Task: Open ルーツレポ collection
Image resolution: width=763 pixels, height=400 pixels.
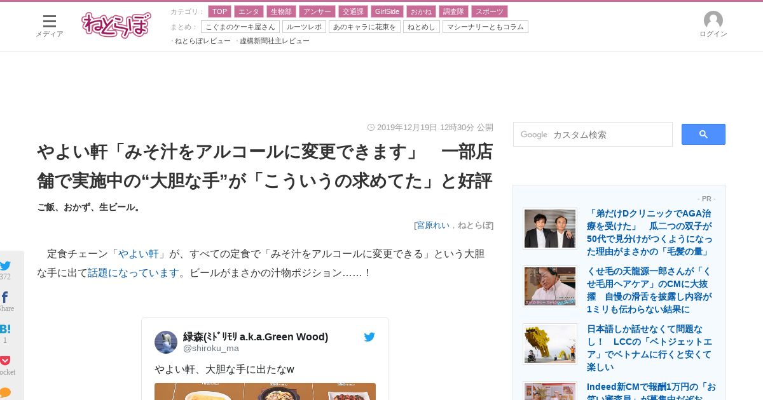Action: pyautogui.click(x=304, y=27)
